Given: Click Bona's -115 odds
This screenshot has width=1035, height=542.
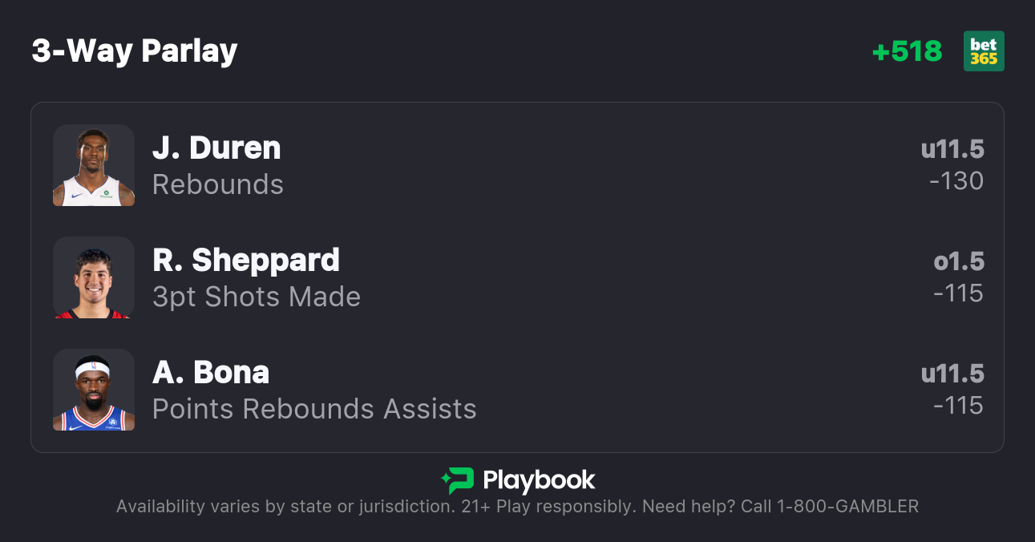Looking at the screenshot, I should 958,406.
